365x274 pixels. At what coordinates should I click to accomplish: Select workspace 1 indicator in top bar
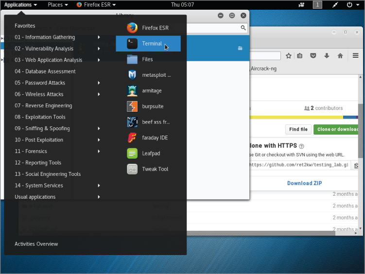pyautogui.click(x=317, y=5)
